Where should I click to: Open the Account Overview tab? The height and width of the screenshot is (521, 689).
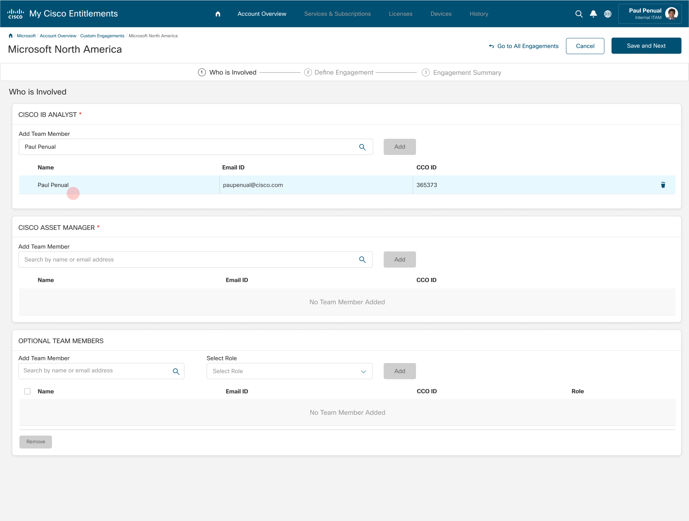tap(262, 14)
